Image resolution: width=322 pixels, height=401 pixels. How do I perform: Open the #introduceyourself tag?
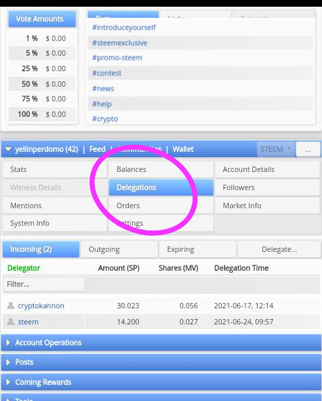(x=124, y=28)
